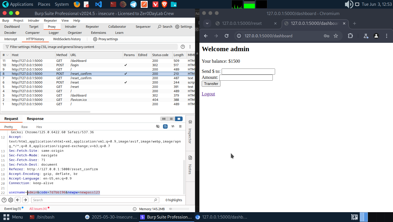The image size is (393, 222).
Task: Click the memory usage progress bar
Action: click(179, 209)
